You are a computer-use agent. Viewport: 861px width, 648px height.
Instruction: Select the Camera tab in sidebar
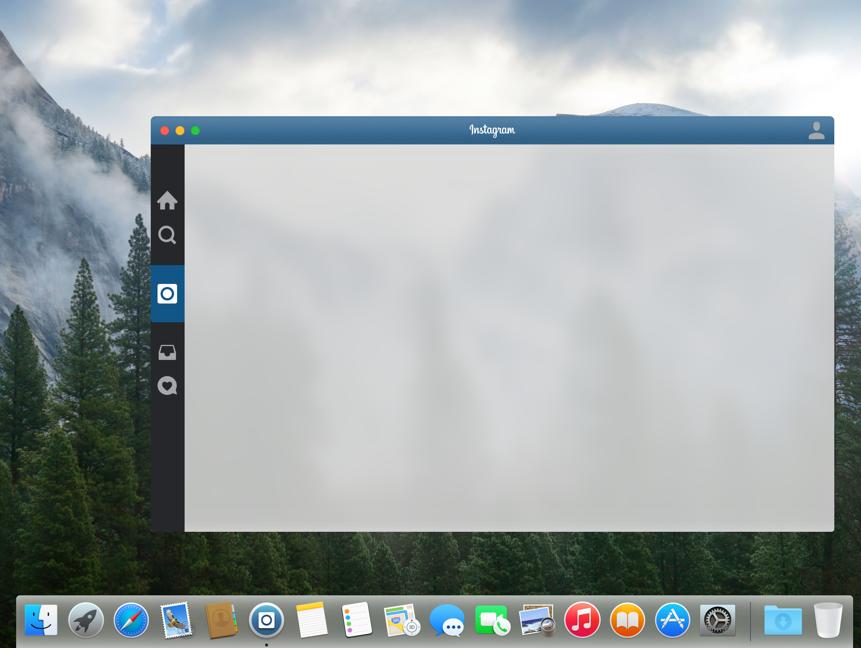(x=167, y=294)
